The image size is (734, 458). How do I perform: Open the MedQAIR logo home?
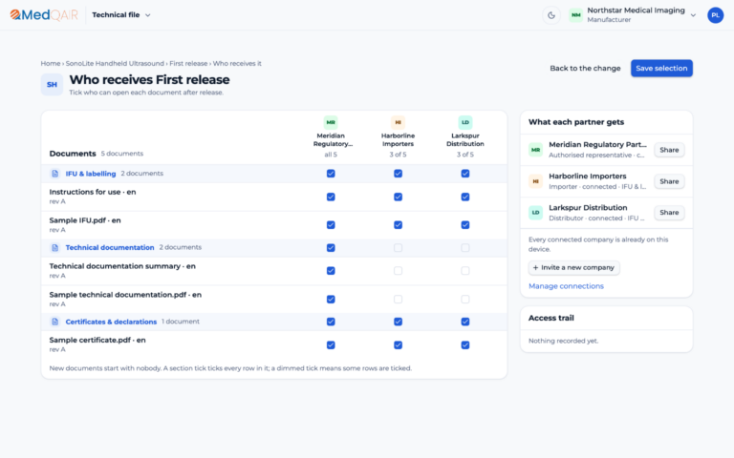[x=44, y=15]
